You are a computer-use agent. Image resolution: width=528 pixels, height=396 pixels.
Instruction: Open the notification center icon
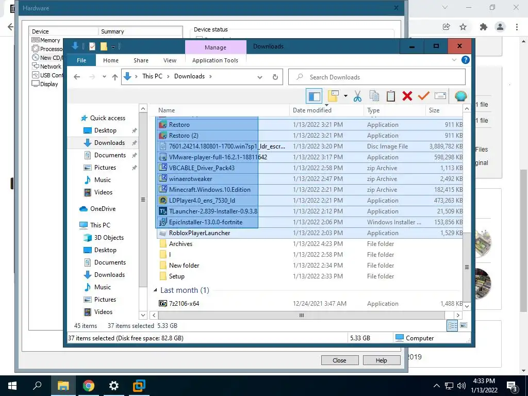512,386
